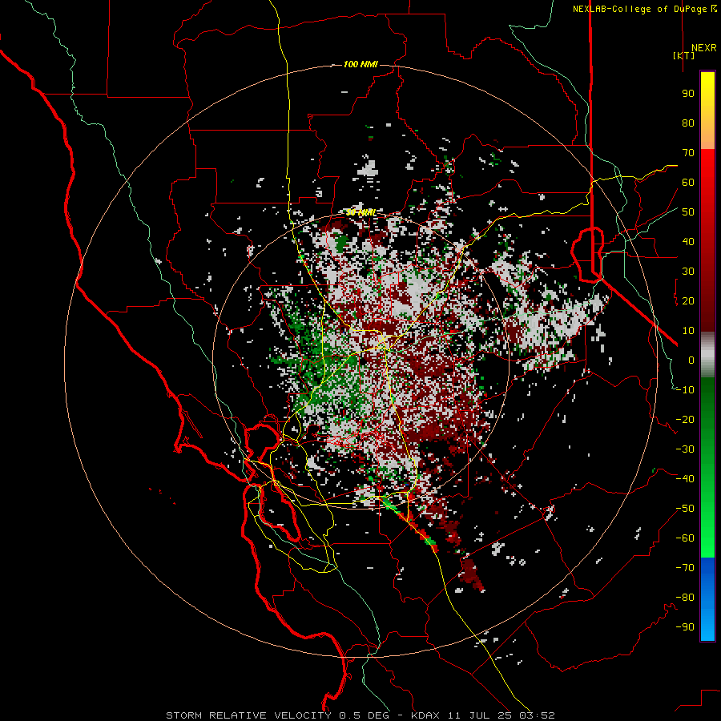
Task: Click the -20 legend value
Action: pyautogui.click(x=685, y=419)
